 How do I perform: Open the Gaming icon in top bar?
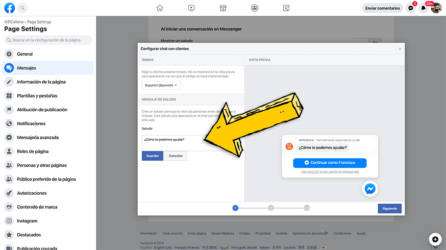(286, 8)
